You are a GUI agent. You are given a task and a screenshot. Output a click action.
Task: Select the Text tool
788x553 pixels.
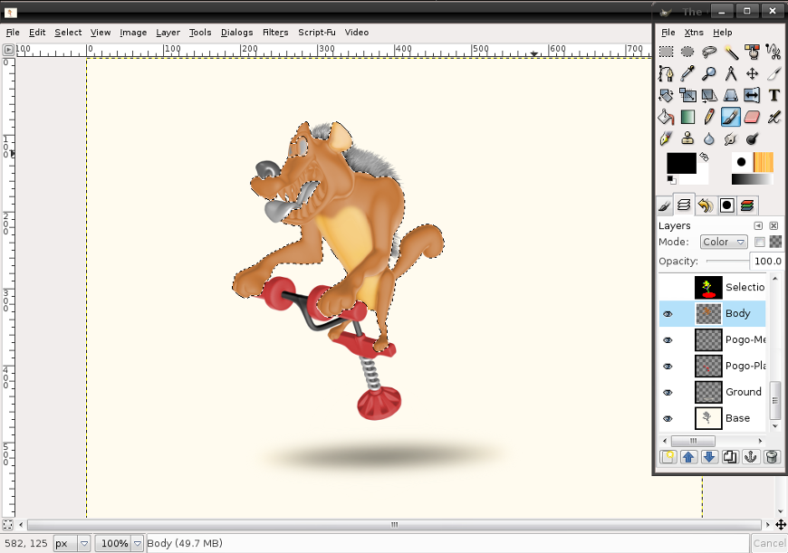(774, 95)
